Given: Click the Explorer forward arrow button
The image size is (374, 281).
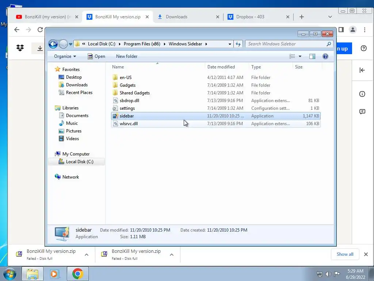Looking at the screenshot, I should pyautogui.click(x=63, y=44).
